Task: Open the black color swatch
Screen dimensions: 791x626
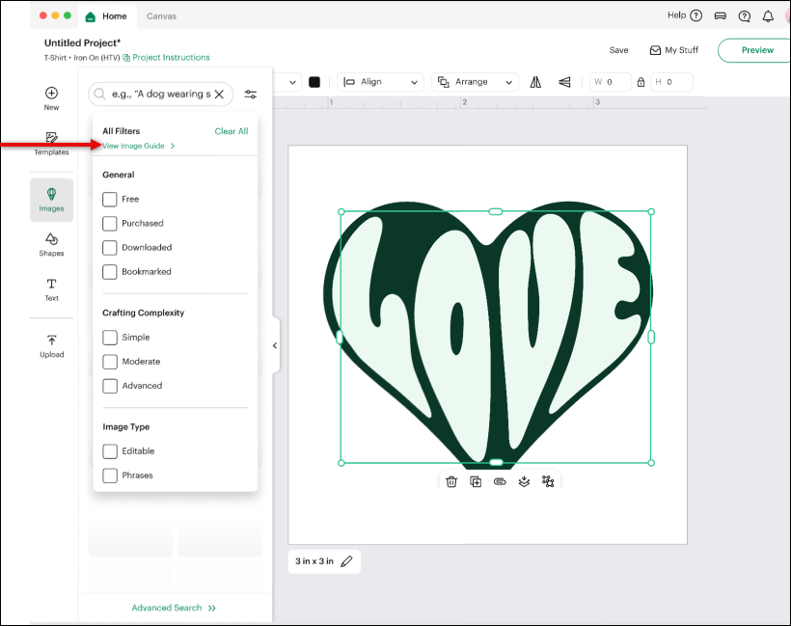Action: (314, 82)
